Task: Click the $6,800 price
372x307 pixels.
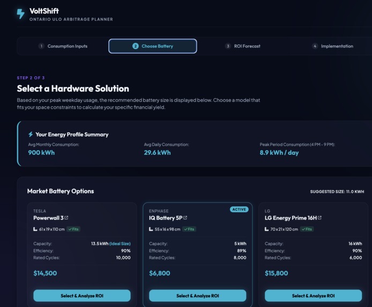Action: (x=160, y=273)
